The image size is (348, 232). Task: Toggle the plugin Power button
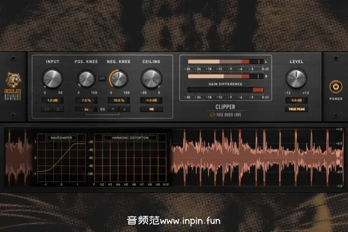coord(336,87)
